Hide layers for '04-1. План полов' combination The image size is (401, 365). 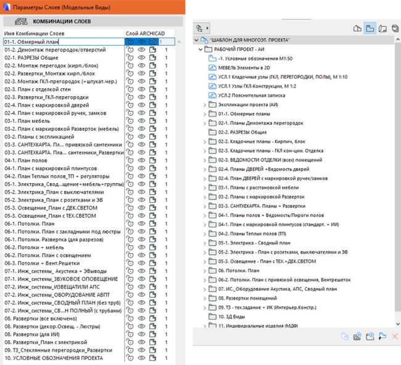click(x=142, y=159)
